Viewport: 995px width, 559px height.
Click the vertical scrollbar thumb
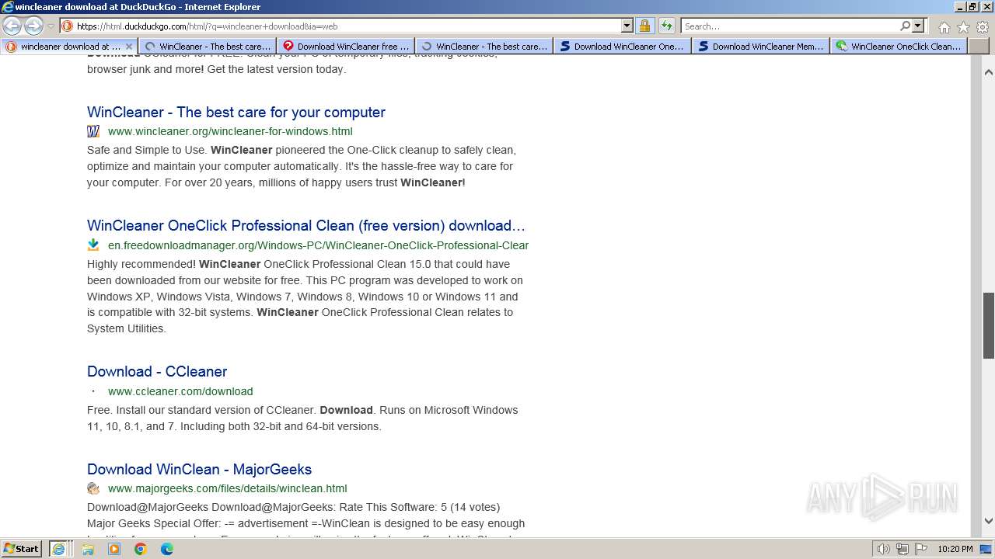(988, 325)
